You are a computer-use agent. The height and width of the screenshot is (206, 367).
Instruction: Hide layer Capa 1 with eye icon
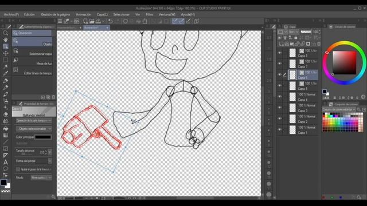click(x=280, y=129)
